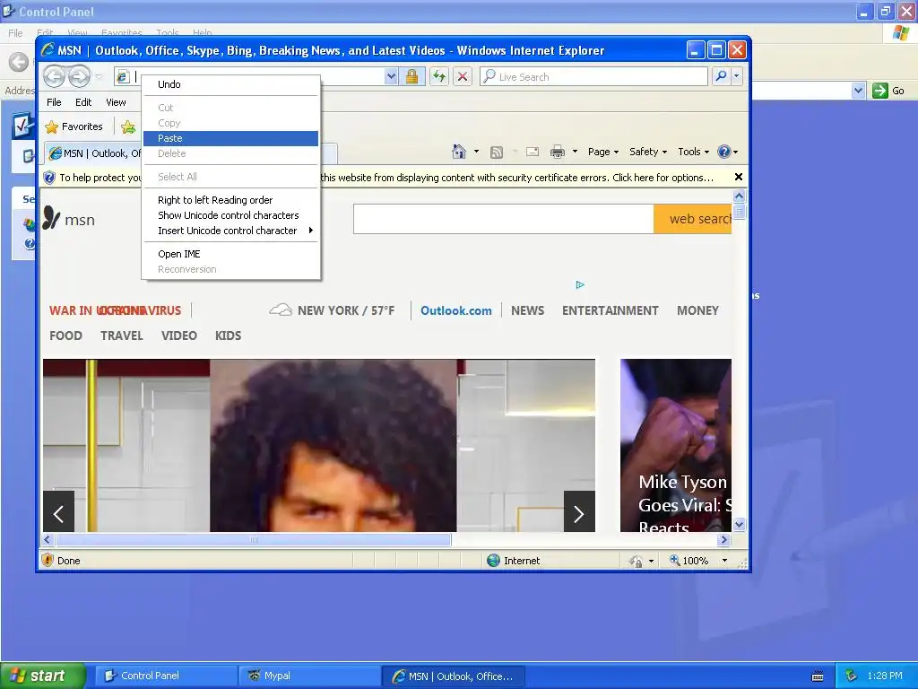The height and width of the screenshot is (689, 918).
Task: Click the previous slide arrow on carousel
Action: pos(58,511)
